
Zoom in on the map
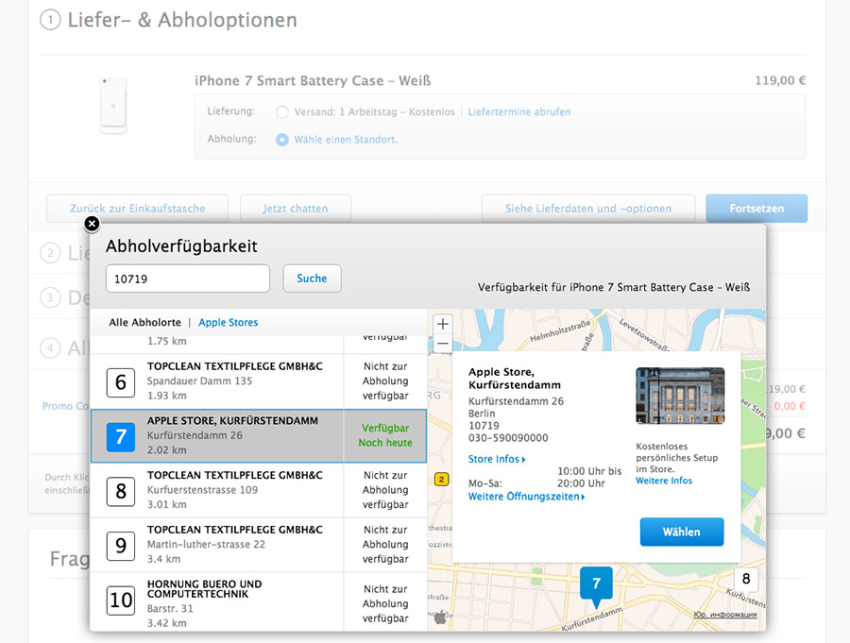coord(443,324)
